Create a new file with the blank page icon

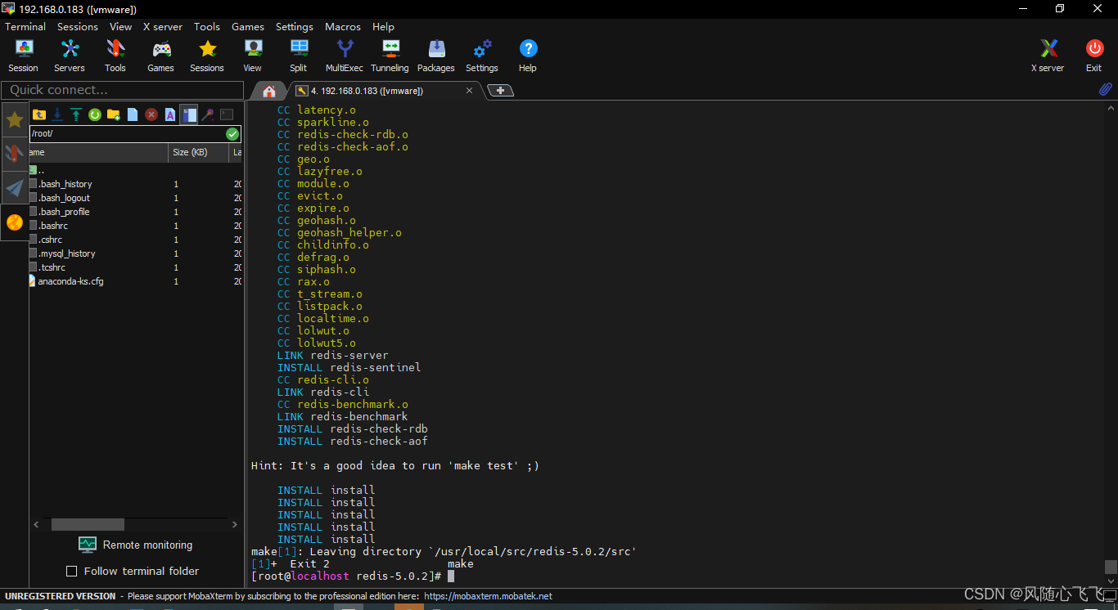(133, 114)
